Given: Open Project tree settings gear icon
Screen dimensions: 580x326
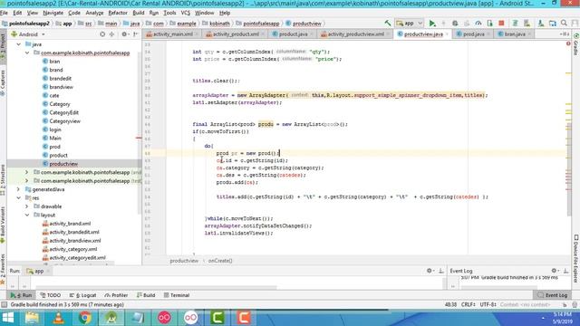Looking at the screenshot, I should pyautogui.click(x=124, y=34).
